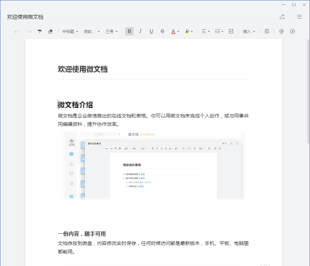This screenshot has width=310, height=266.
Task: Click the clear formatting eraser icon
Action: point(50,32)
